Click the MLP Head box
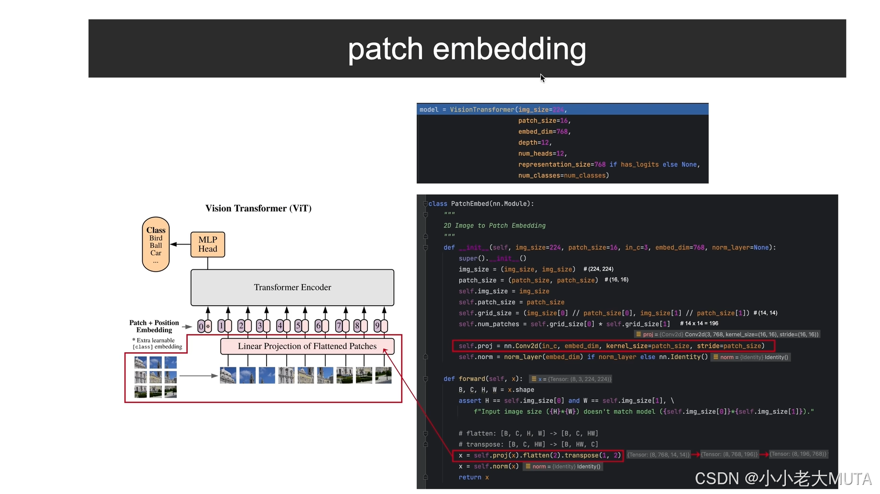 click(x=208, y=245)
